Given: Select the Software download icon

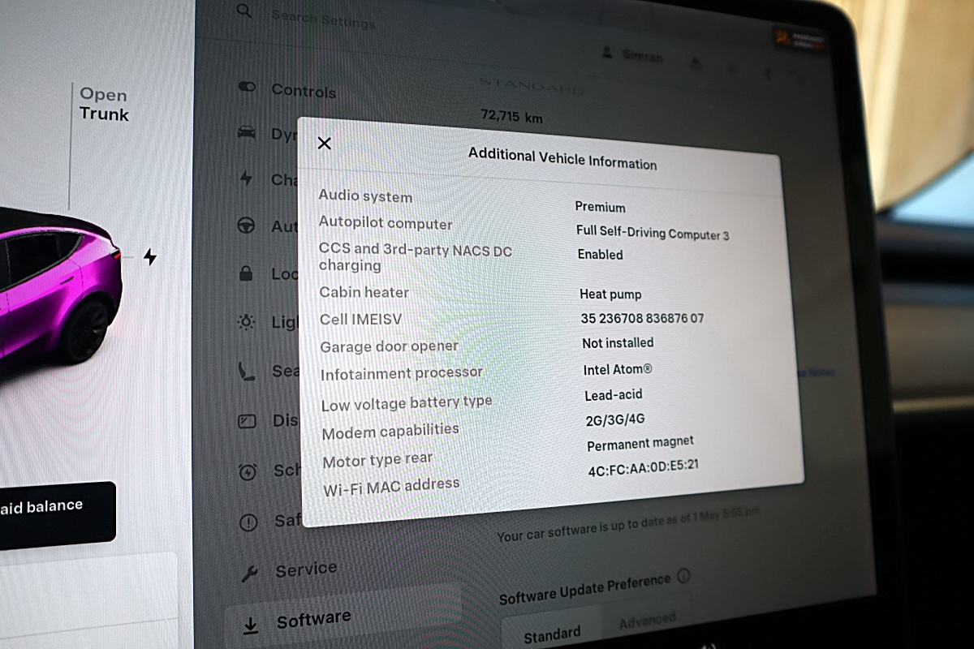Looking at the screenshot, I should click(251, 625).
